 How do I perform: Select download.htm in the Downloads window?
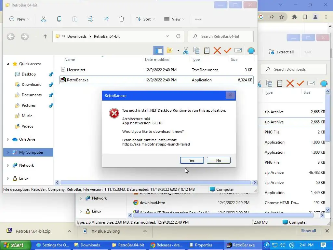point(152,203)
